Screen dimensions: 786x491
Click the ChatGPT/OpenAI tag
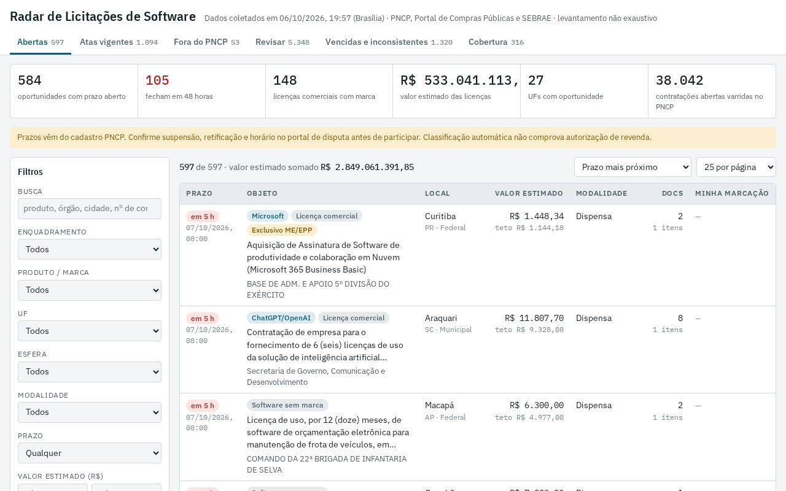coord(281,318)
